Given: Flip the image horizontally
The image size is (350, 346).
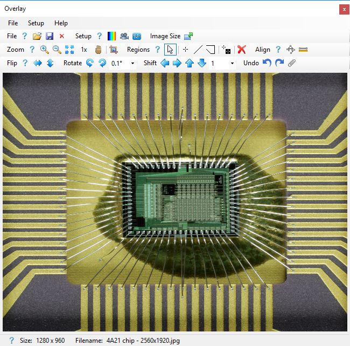Looking at the screenshot, I should click(38, 63).
